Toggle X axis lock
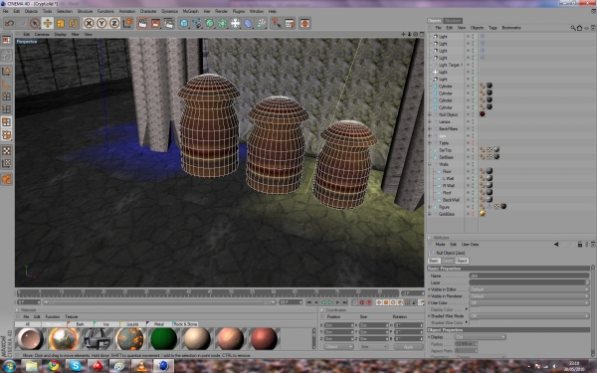 coord(89,23)
